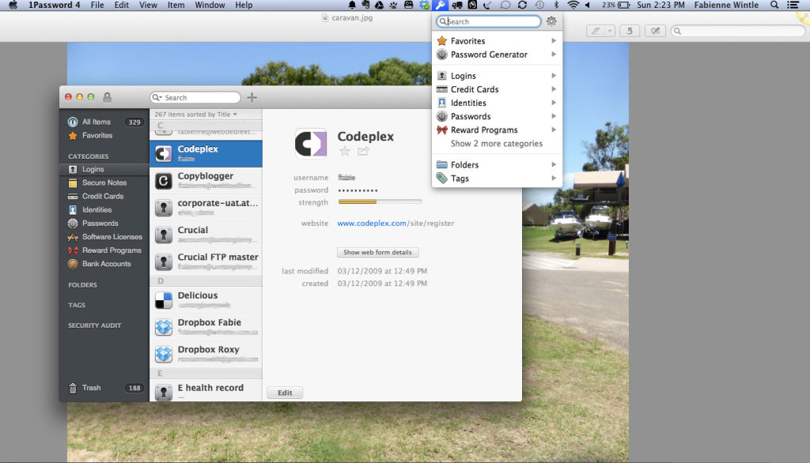Expand Identities submenu in mini popup
Image resolution: width=810 pixels, height=463 pixels.
coord(497,103)
